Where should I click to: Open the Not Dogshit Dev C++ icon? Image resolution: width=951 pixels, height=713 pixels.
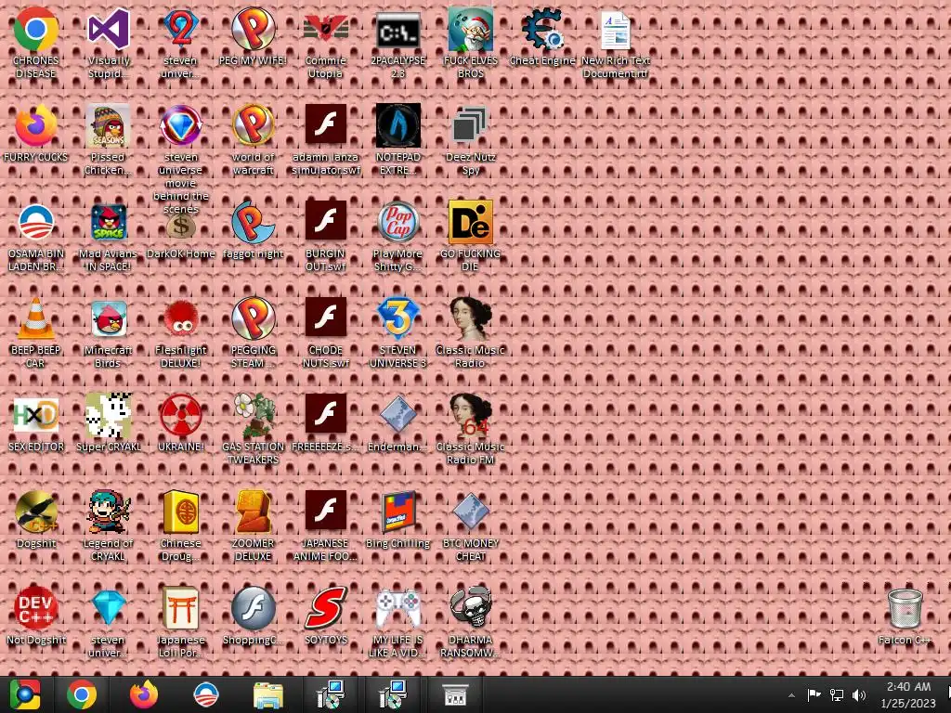pyautogui.click(x=36, y=616)
